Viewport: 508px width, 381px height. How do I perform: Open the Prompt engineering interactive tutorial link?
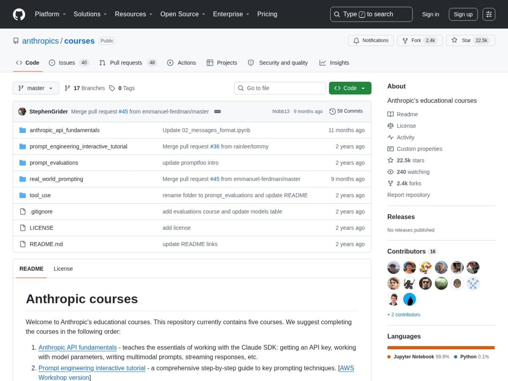coord(92,368)
